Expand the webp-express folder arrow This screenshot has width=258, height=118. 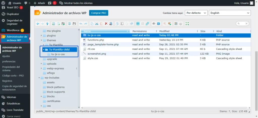click(41, 68)
